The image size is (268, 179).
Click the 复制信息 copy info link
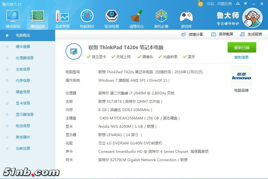[x=241, y=57]
